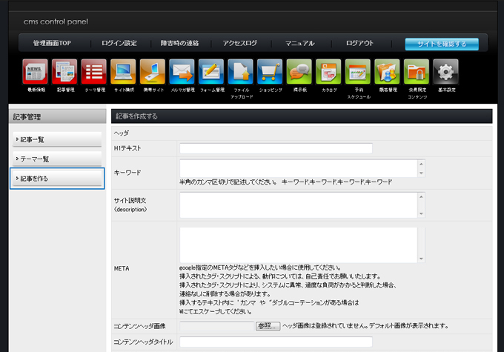Open the 掲示板 bulletin board icon
Image resolution: width=504 pixels, height=352 pixels.
point(299,72)
